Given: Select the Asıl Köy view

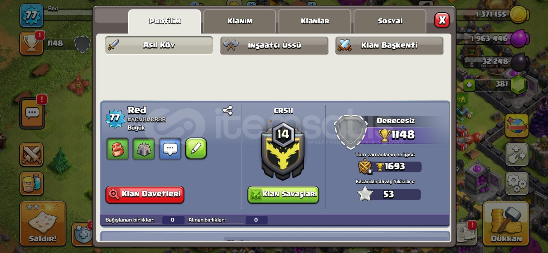Looking at the screenshot, I should [x=159, y=45].
